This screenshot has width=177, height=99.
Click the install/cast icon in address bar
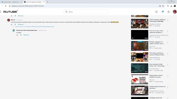[x=160, y=6]
